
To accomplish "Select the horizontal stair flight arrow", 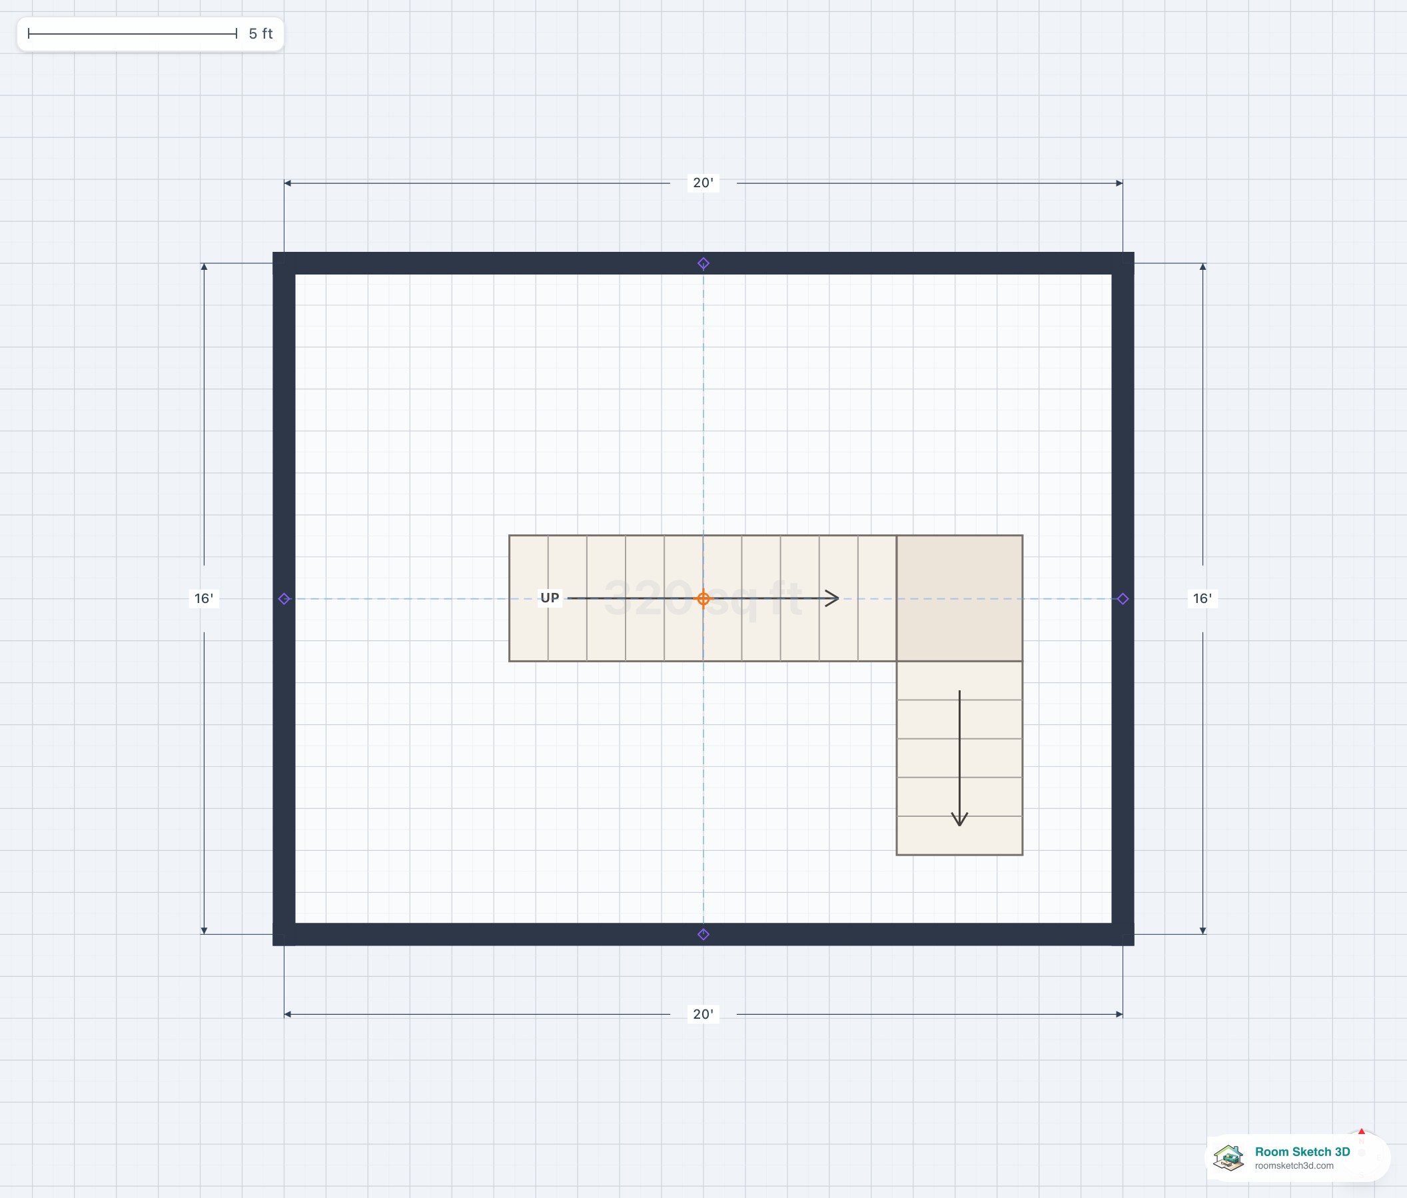I will 703,598.
